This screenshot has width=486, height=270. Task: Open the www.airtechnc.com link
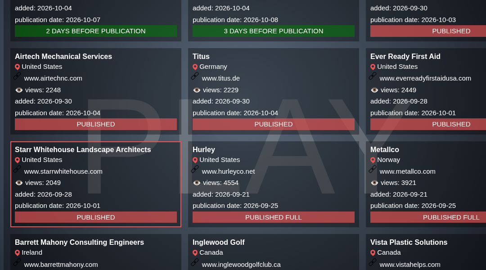click(x=53, y=78)
